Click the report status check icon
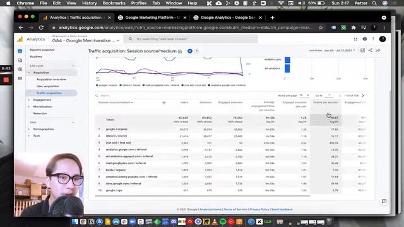The image size is (404, 227). [x=180, y=51]
